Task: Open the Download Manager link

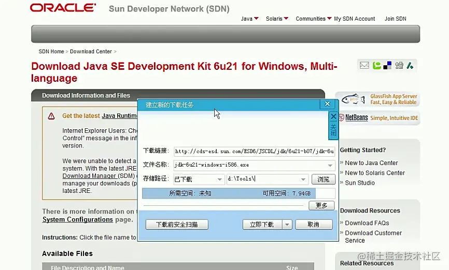Action: point(90,176)
